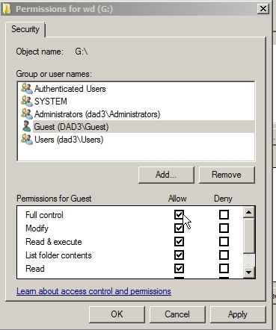Viewport: 276px width, 330px height.
Task: Click the Cancel button
Action: (177, 314)
